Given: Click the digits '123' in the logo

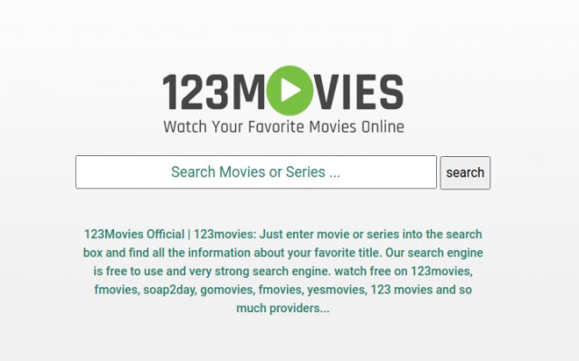Looking at the screenshot, I should 195,92.
